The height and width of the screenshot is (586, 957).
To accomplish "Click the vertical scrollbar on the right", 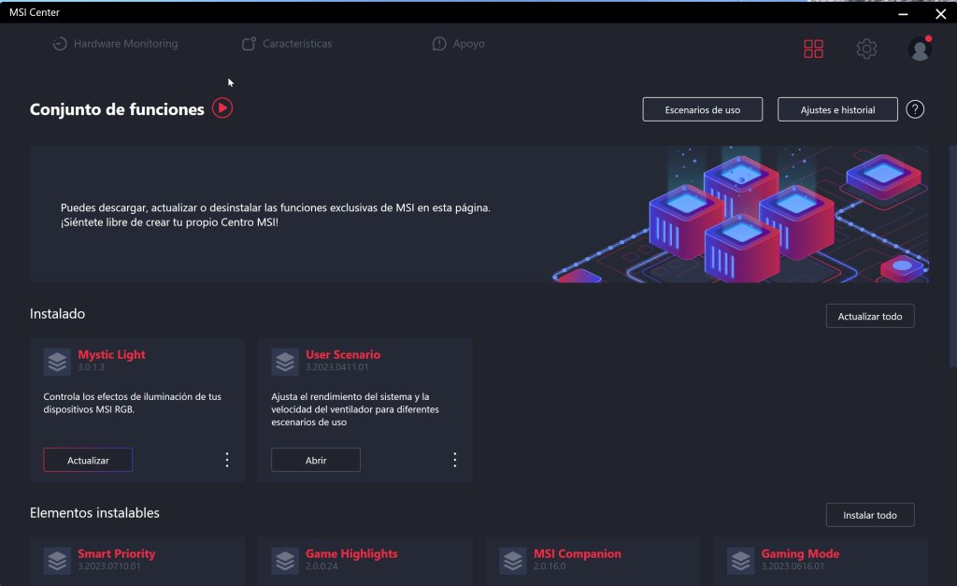I will [952, 256].
